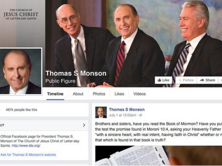Click the thumbs-up Like button
This screenshot has height=166, width=222.
click(x=163, y=80)
